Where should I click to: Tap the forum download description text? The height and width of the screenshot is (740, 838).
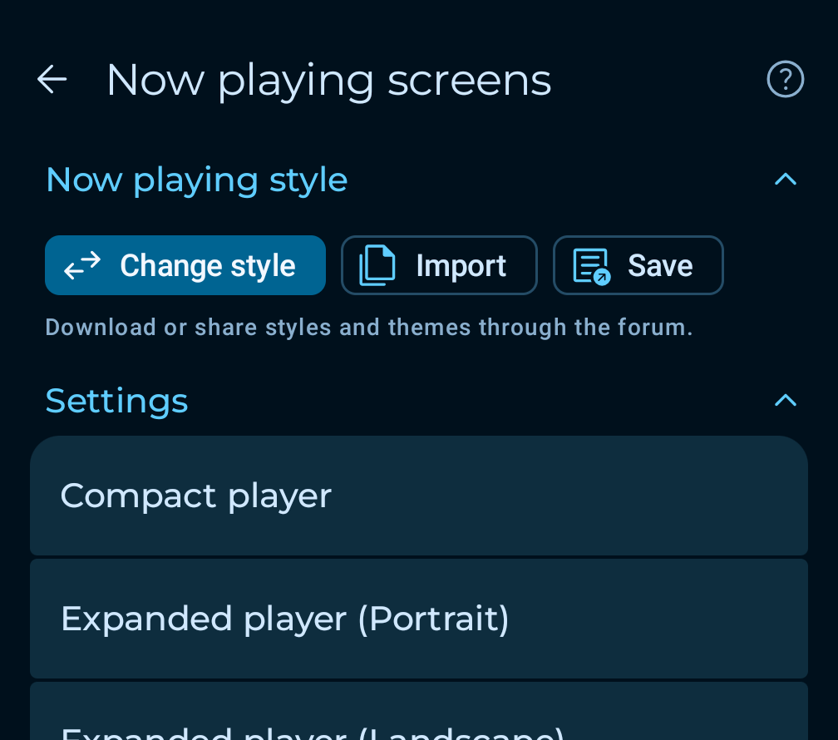pyautogui.click(x=368, y=328)
